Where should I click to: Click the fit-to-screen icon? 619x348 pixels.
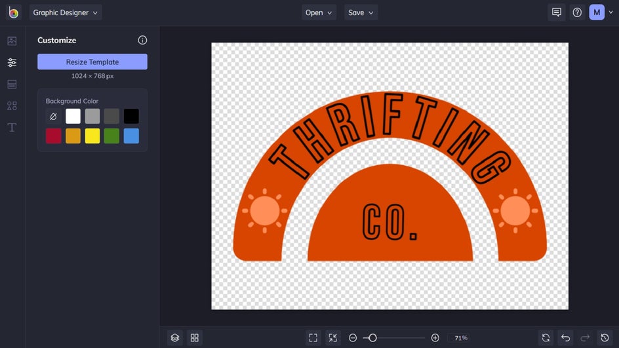coord(313,338)
